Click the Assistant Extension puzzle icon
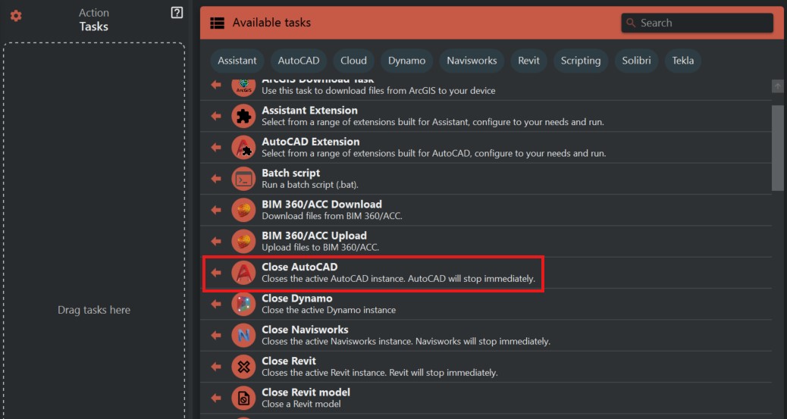The image size is (787, 419). 243,116
